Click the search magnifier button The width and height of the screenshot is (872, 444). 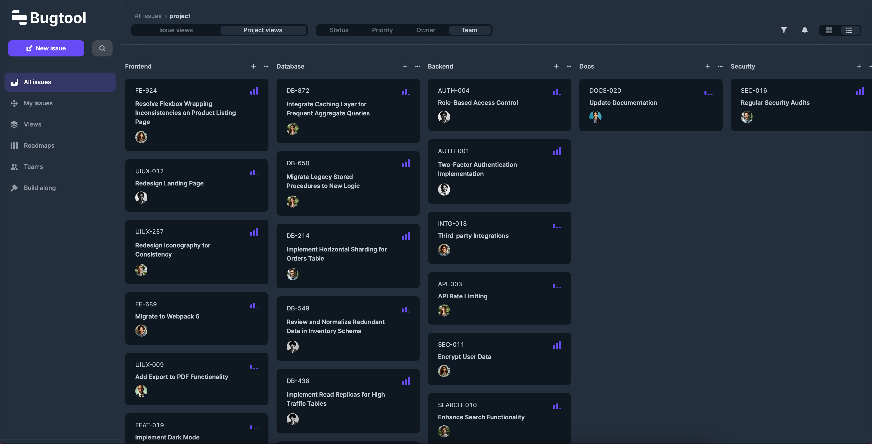click(102, 48)
